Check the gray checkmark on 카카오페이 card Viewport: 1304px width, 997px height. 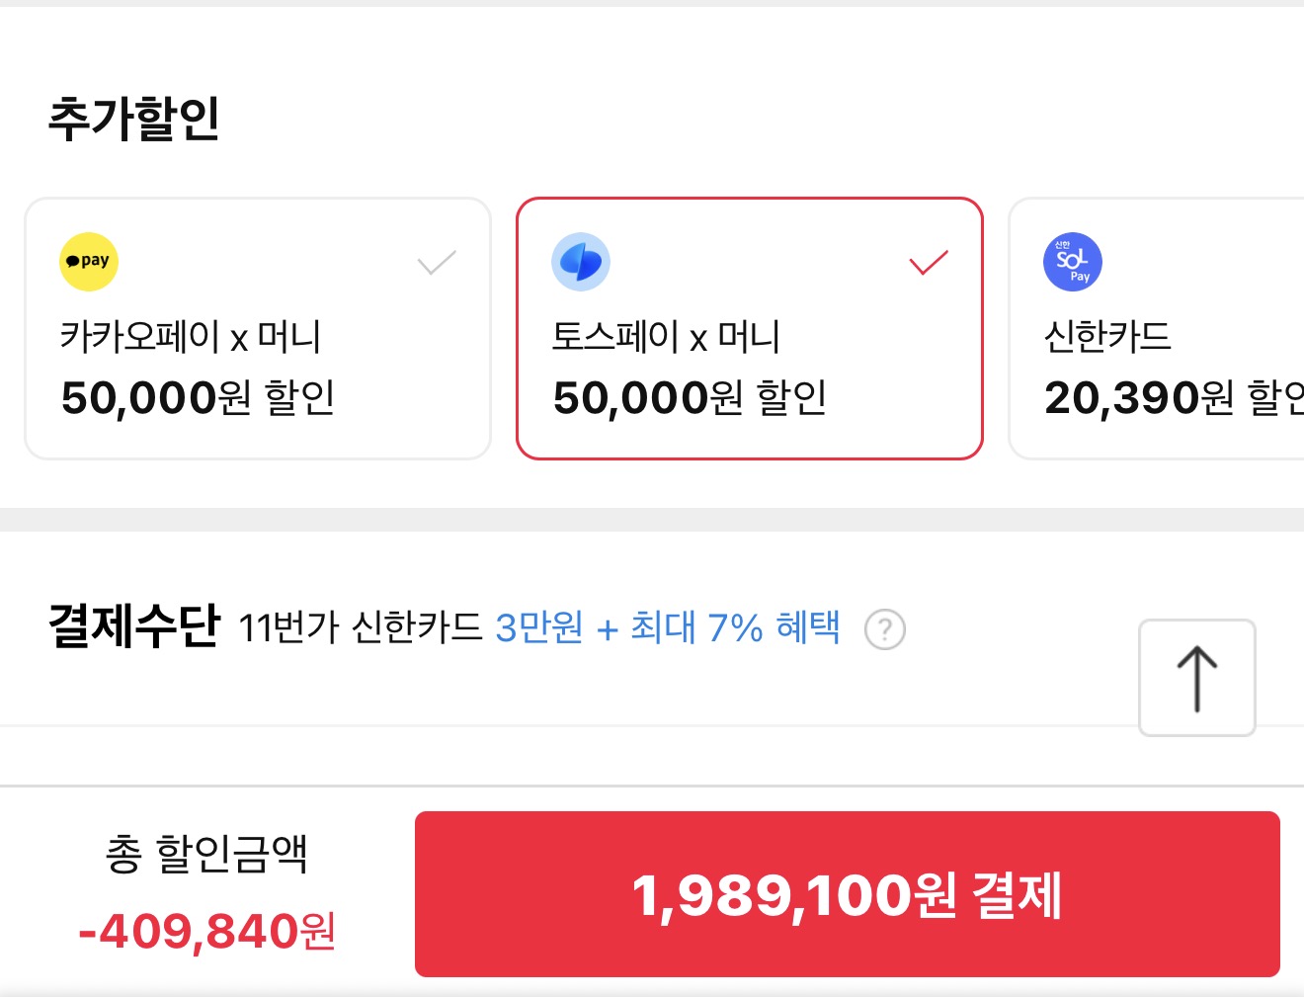click(437, 262)
